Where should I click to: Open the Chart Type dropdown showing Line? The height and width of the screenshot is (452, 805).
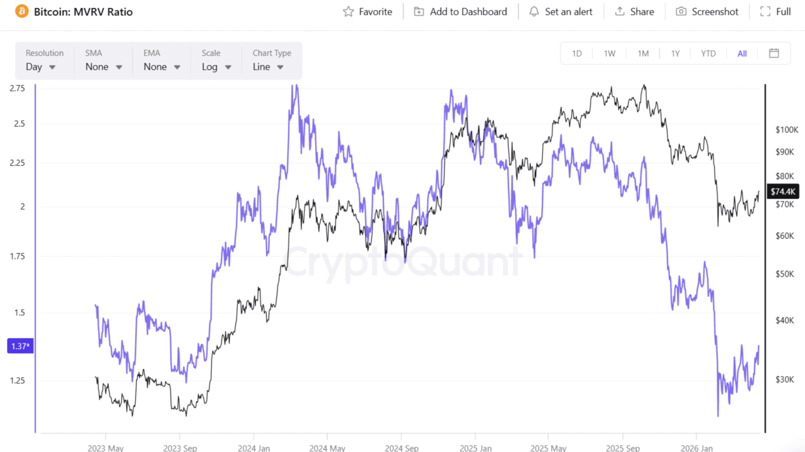267,67
